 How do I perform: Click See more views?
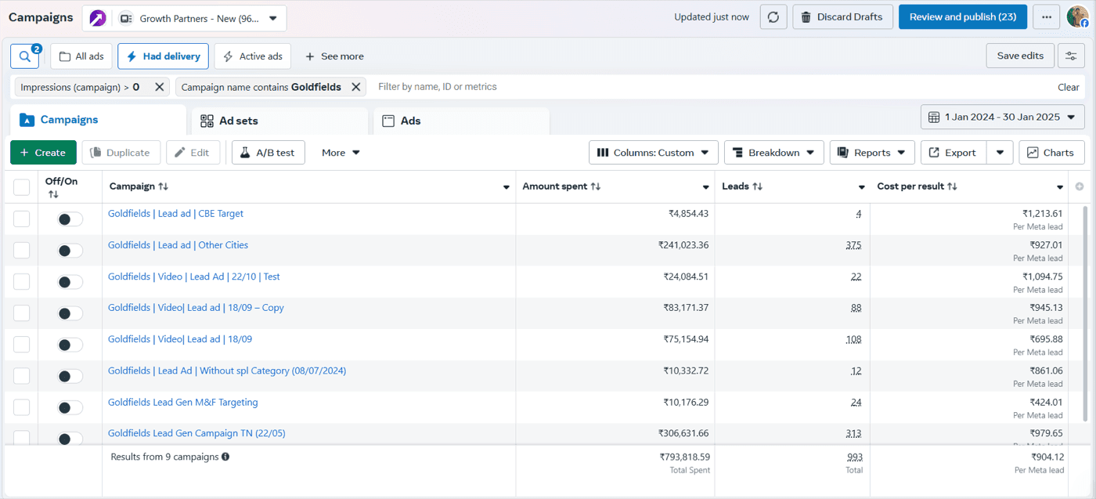(x=334, y=56)
